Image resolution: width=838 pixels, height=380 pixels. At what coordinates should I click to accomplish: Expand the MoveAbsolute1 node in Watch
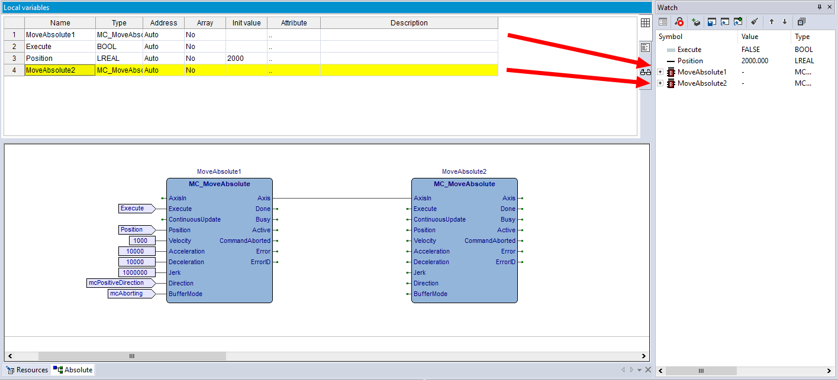(x=660, y=72)
